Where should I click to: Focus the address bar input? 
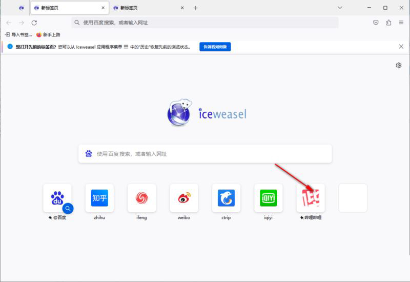coord(204,23)
